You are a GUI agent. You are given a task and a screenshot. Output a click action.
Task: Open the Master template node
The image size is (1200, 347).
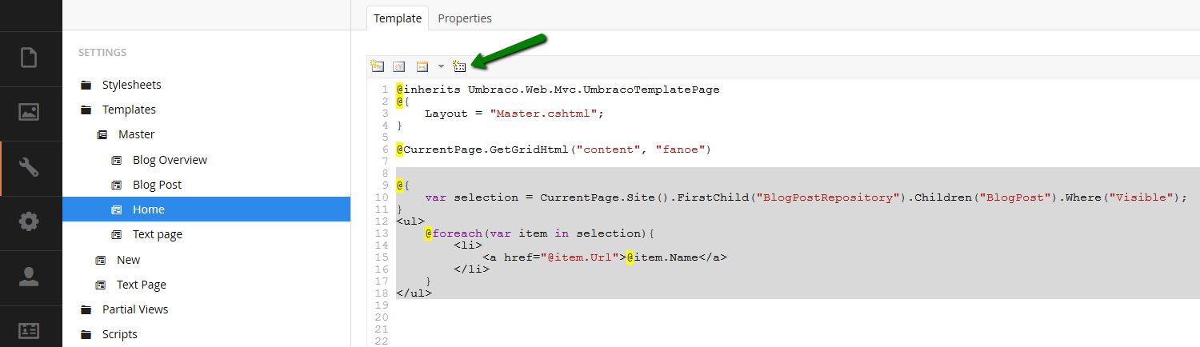click(x=136, y=134)
